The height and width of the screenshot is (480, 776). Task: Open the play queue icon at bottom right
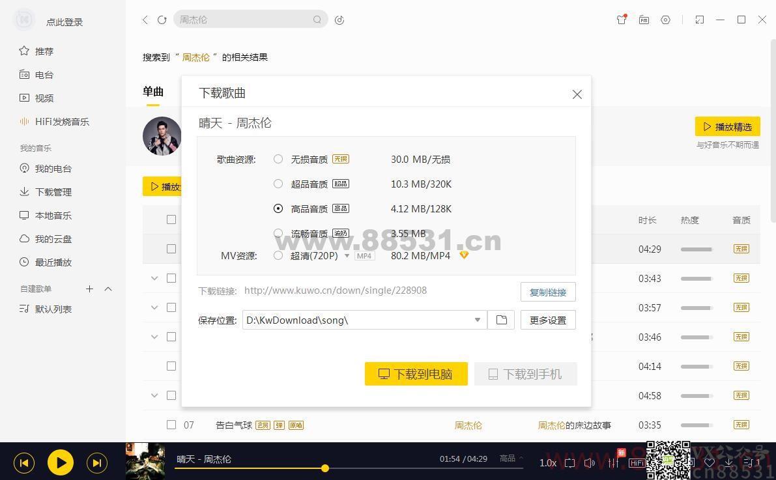[751, 463]
